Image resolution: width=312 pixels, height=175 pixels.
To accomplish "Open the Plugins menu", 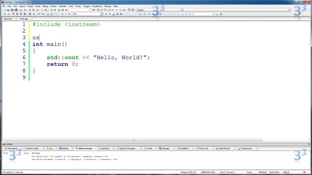I will pos(87,6).
